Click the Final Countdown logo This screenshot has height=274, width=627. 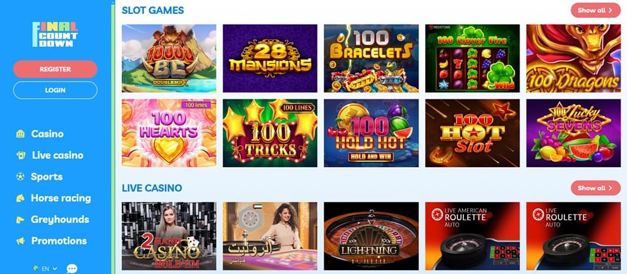[55, 34]
